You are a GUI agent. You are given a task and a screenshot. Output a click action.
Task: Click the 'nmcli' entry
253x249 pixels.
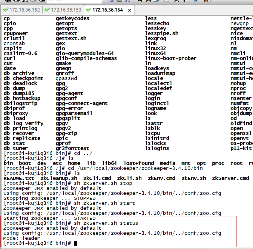(238, 53)
